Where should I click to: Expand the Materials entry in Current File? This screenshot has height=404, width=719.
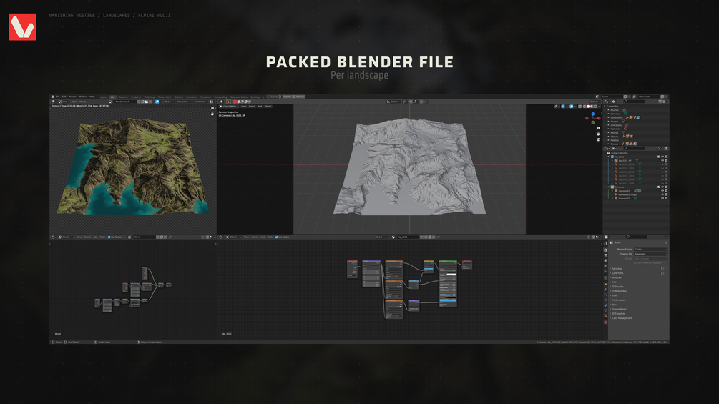pos(609,129)
